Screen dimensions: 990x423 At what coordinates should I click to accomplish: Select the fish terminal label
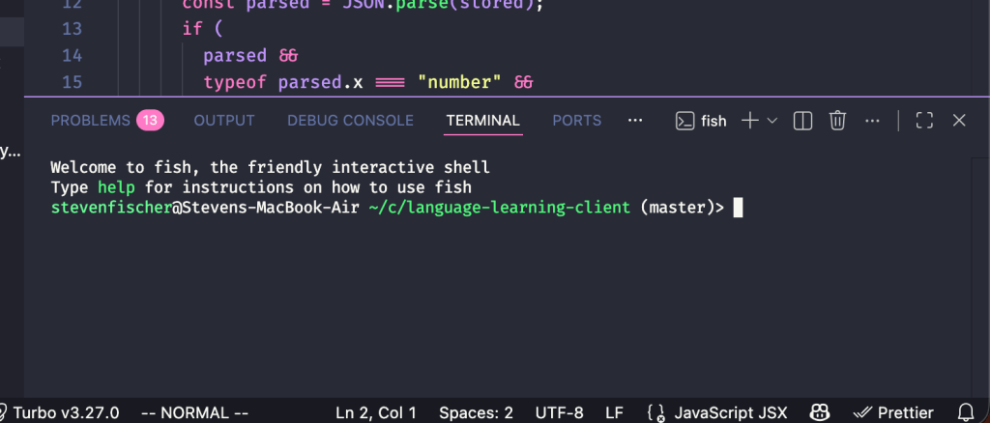(x=714, y=121)
